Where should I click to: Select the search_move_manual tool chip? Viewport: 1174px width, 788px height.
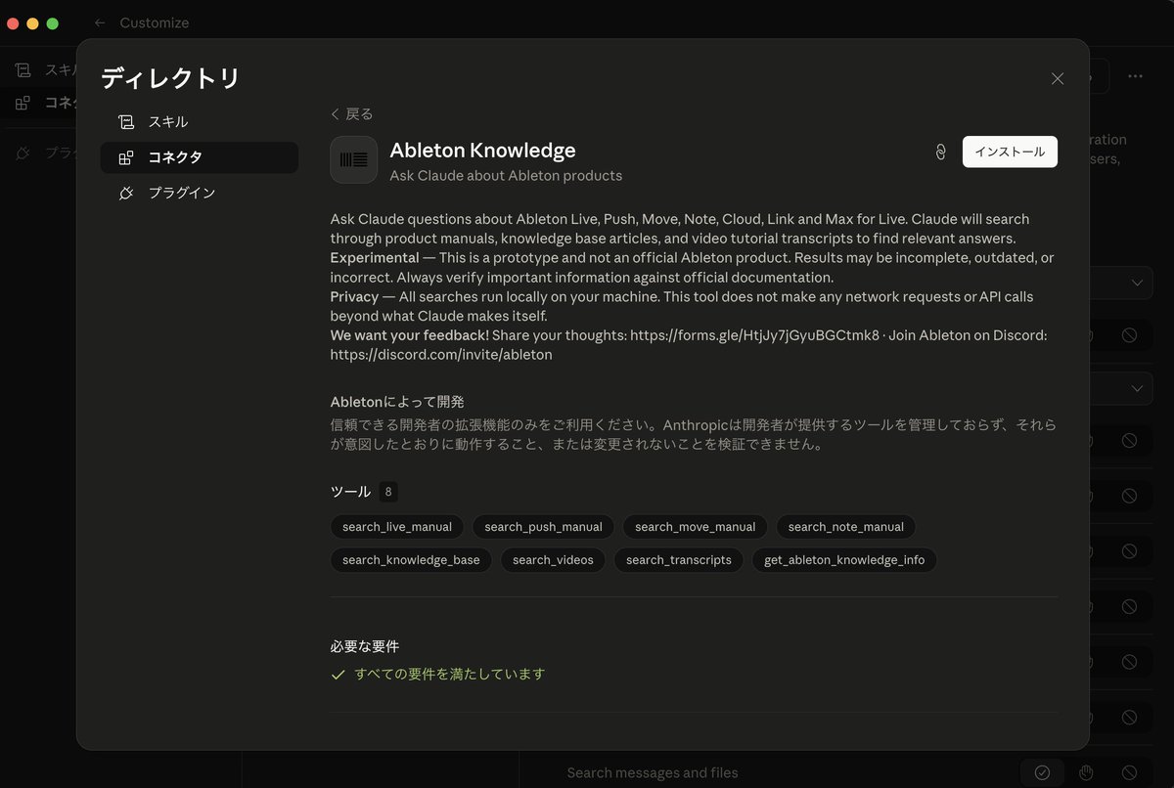(696, 527)
